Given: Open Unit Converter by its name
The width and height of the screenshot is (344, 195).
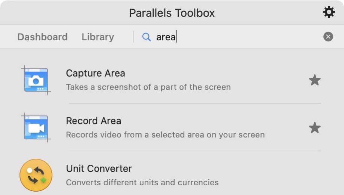Looking at the screenshot, I should pyautogui.click(x=99, y=168).
